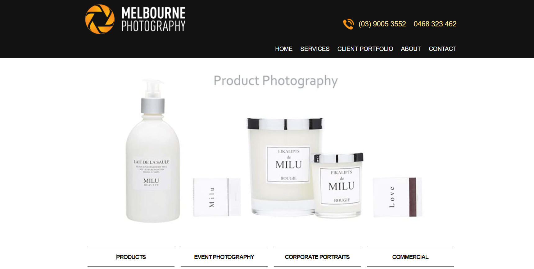Click the Lait de la Saule lotion bottle
The width and height of the screenshot is (534, 269).
pos(153,151)
